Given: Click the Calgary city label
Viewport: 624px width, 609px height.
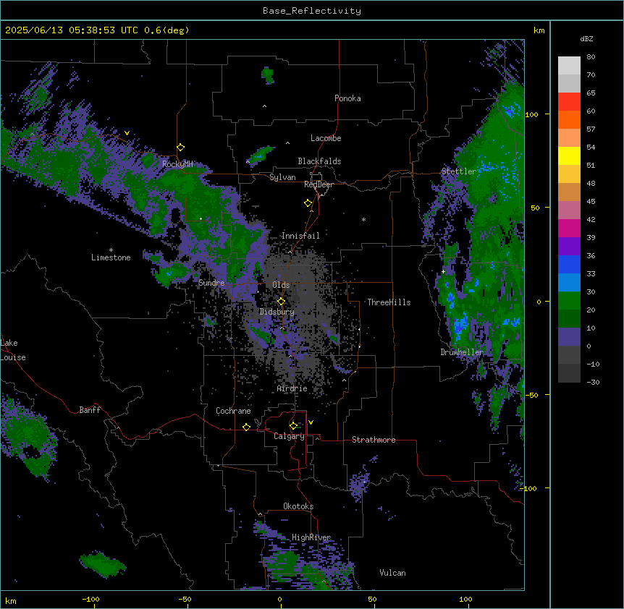Looking at the screenshot, I should click(x=289, y=436).
